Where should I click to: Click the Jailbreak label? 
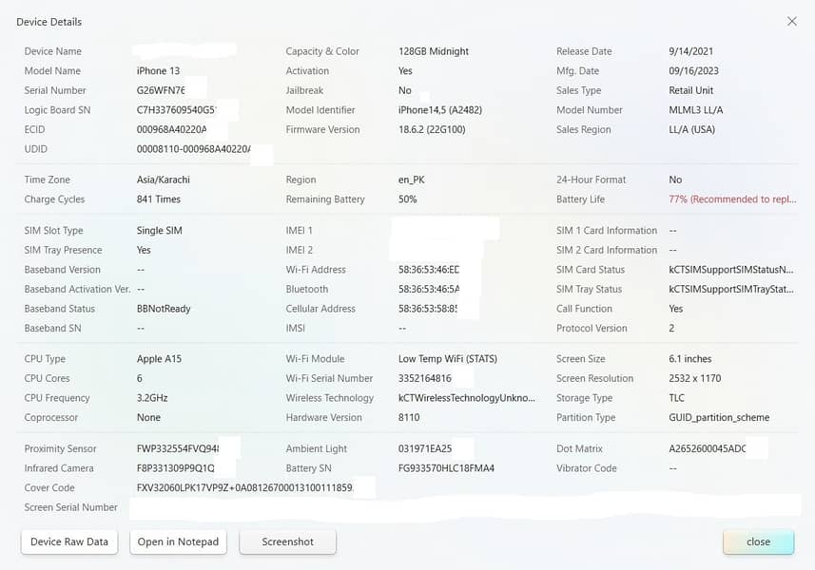pyautogui.click(x=304, y=90)
